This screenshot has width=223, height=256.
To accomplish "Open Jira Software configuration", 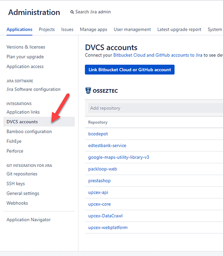I will pyautogui.click(x=33, y=89).
